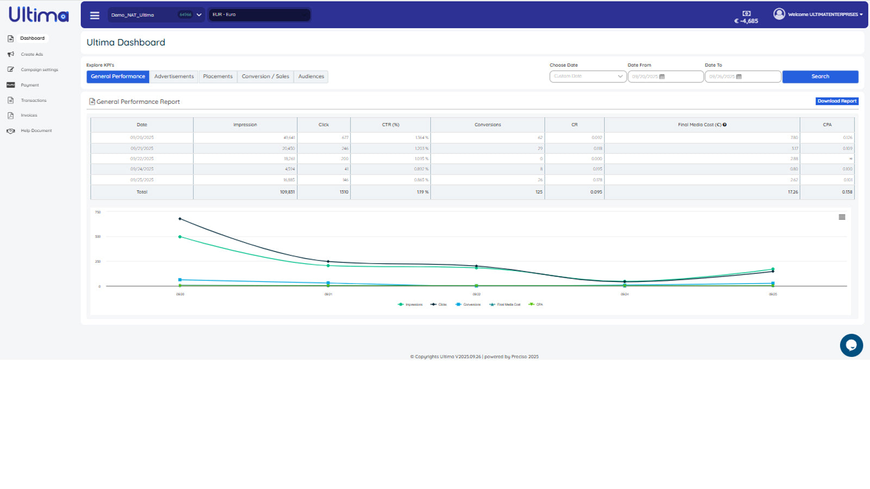Open the Create Ads megaphone icon
The image size is (870, 489).
coord(11,54)
